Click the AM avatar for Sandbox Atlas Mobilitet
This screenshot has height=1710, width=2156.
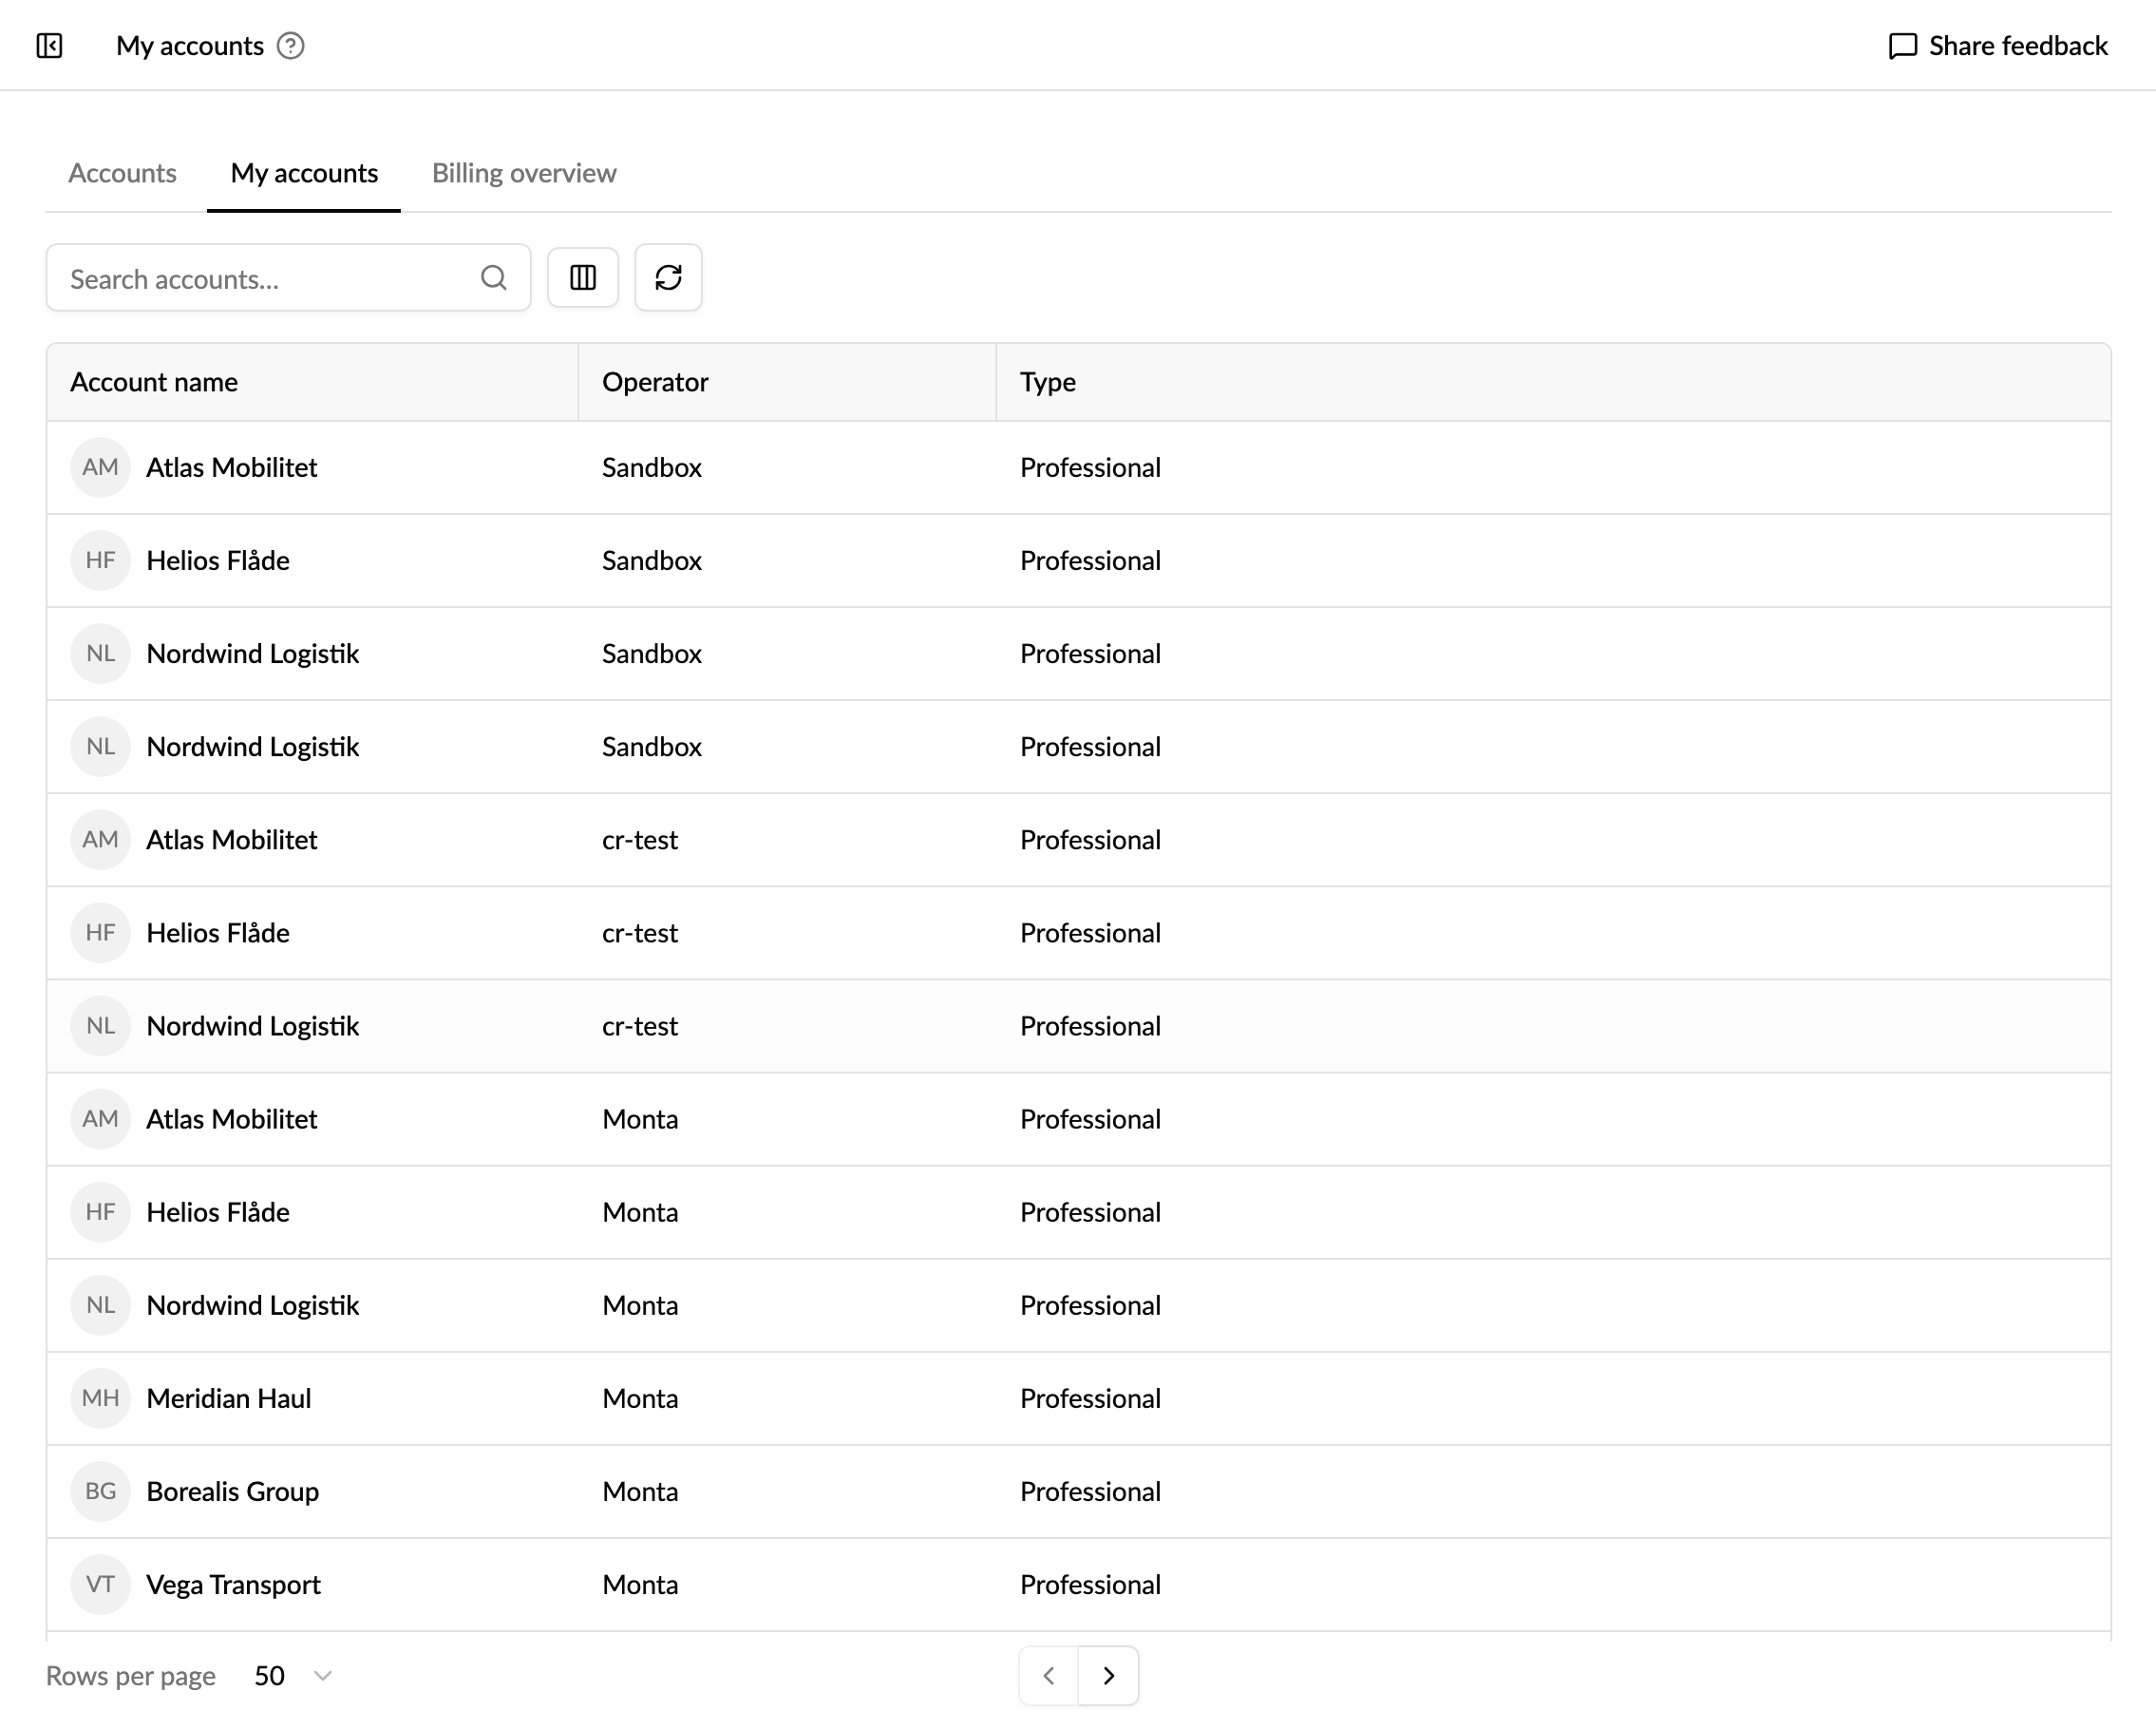point(101,467)
